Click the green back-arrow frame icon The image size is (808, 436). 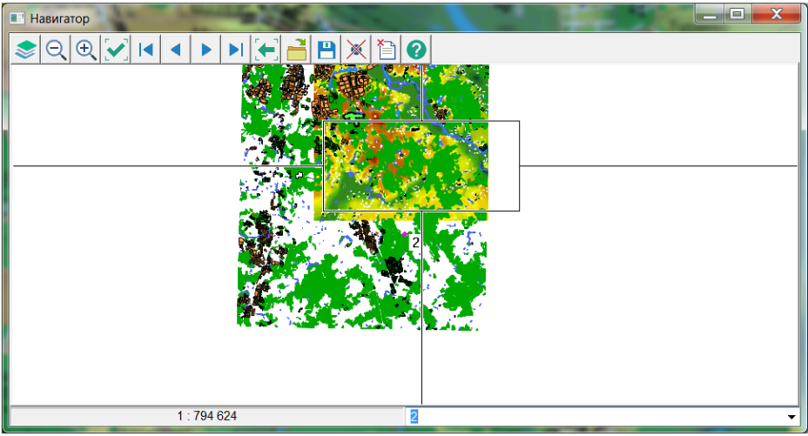(266, 50)
